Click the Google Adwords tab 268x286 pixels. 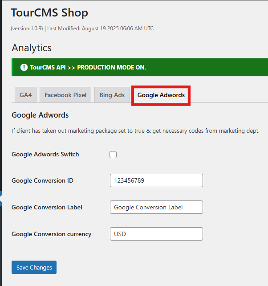[x=161, y=95]
